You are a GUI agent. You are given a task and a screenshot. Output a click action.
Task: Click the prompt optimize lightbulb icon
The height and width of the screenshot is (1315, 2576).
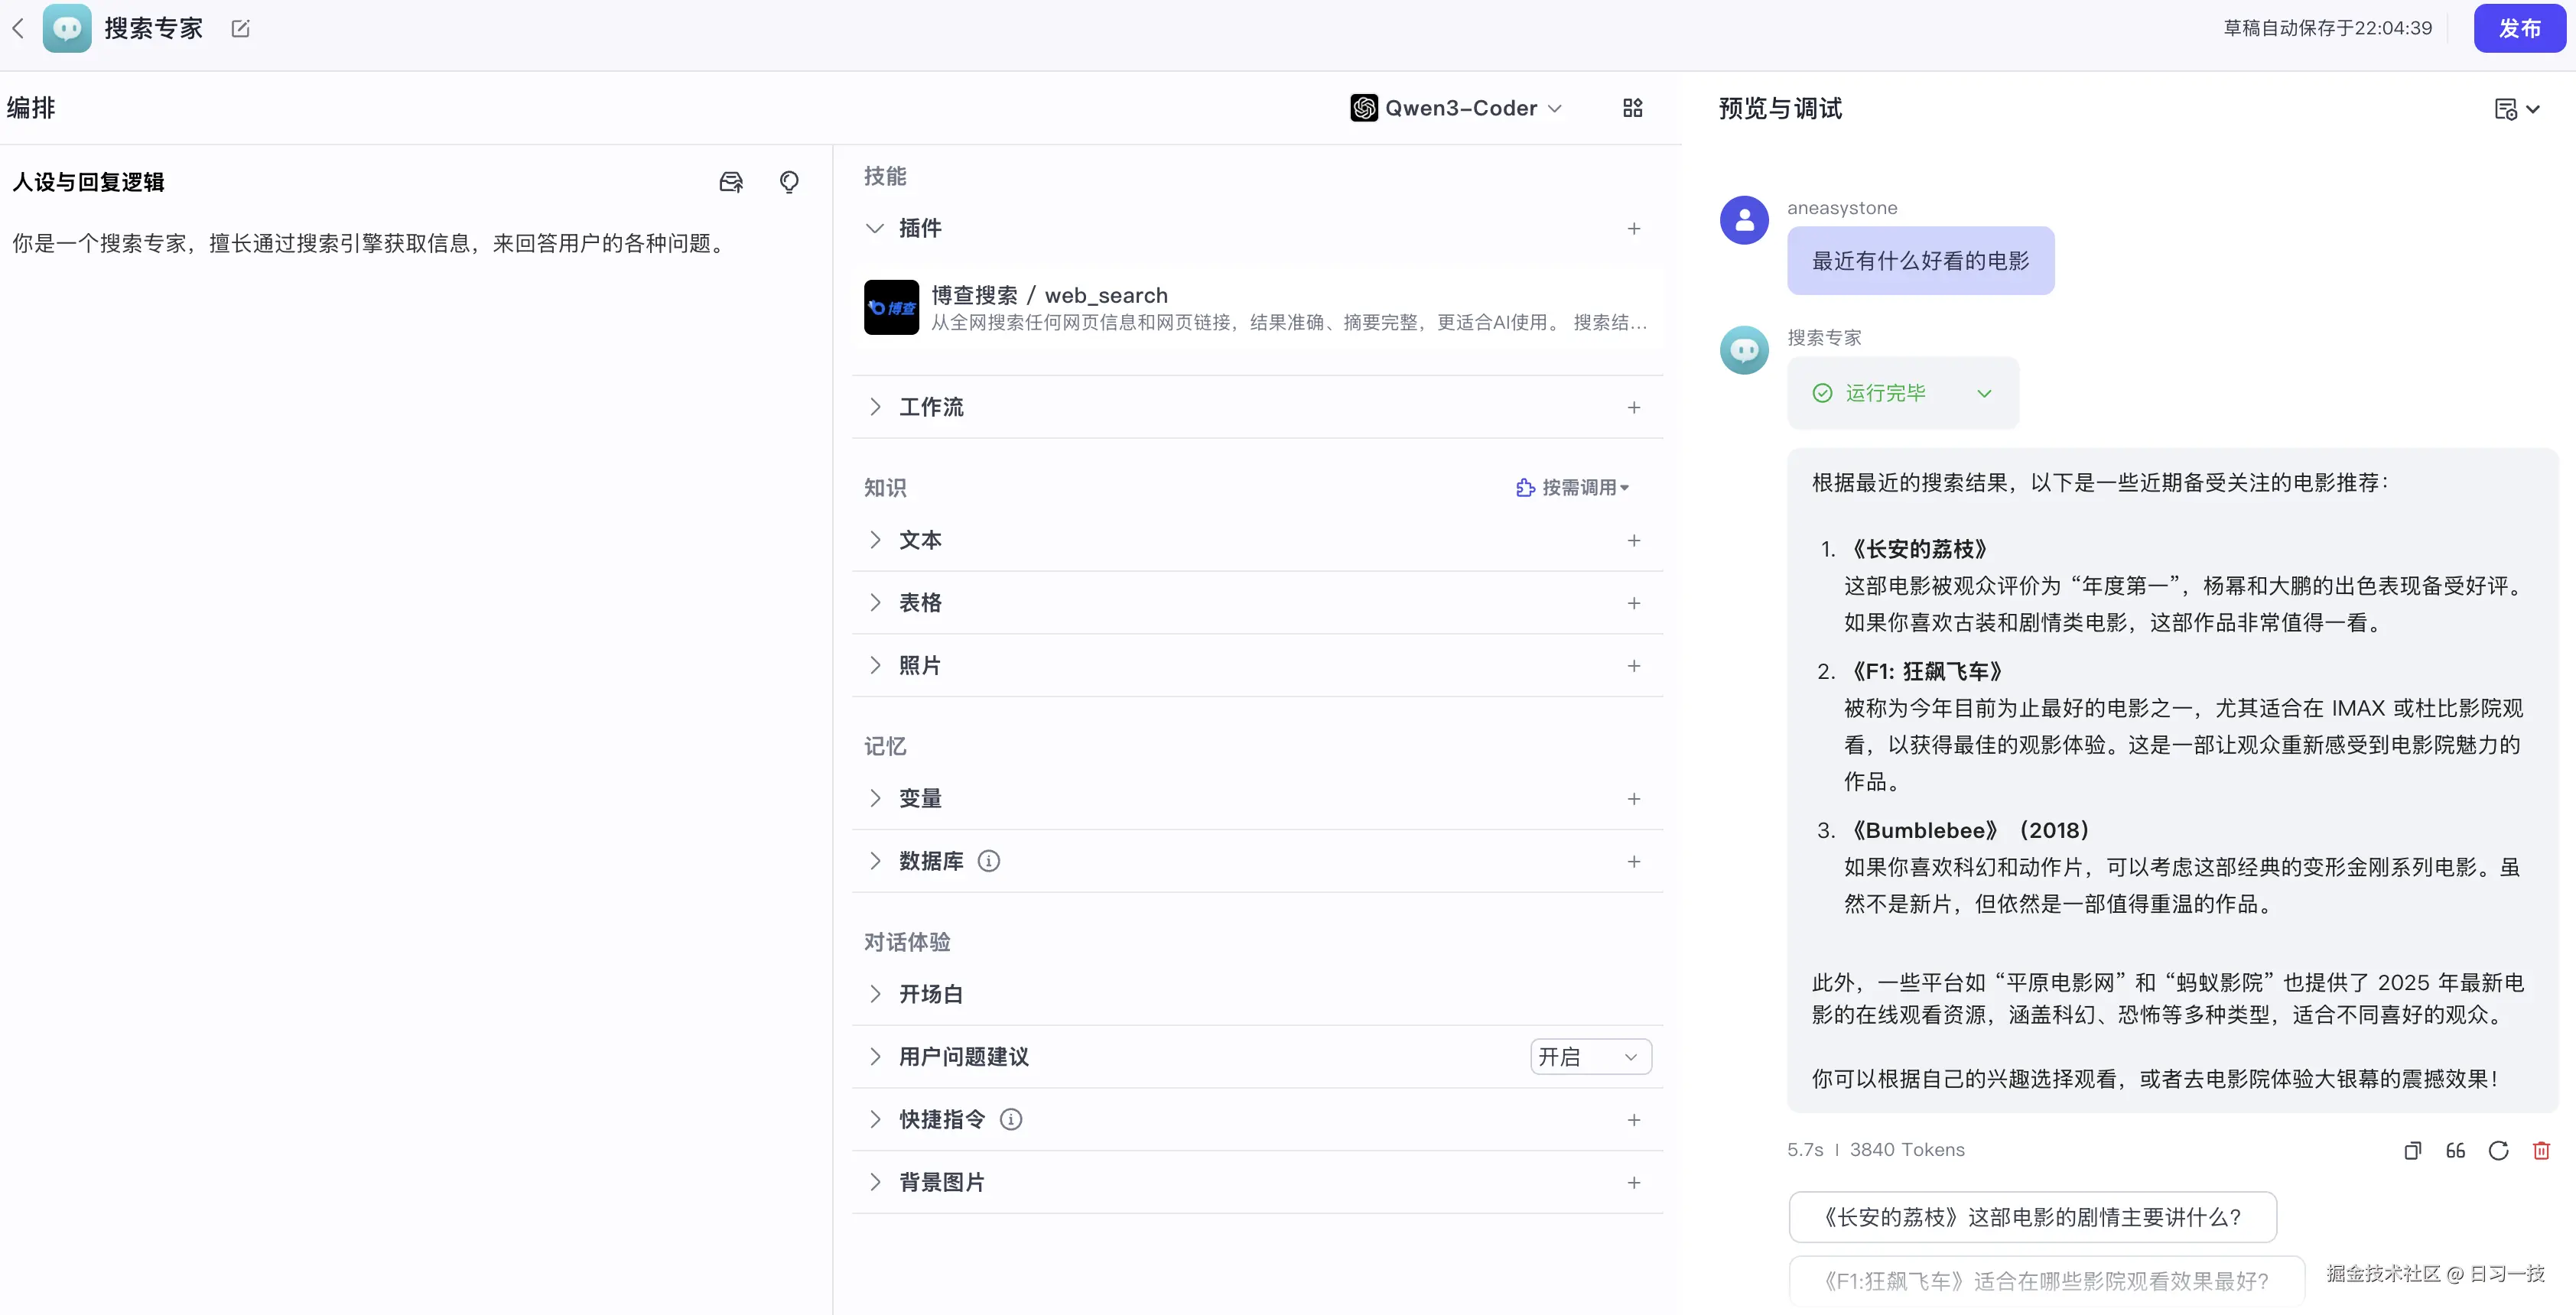[x=789, y=182]
